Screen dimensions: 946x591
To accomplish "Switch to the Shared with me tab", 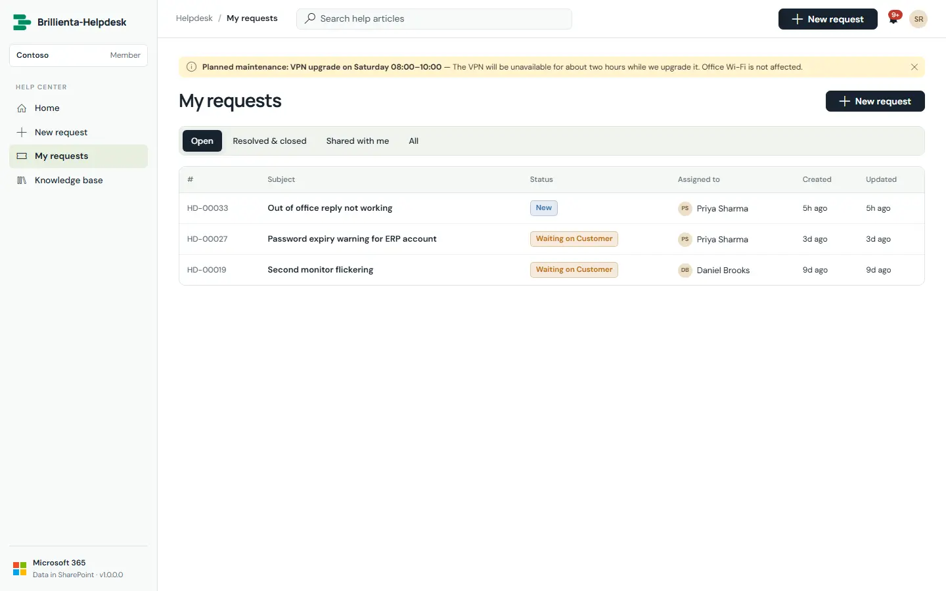I will (357, 141).
